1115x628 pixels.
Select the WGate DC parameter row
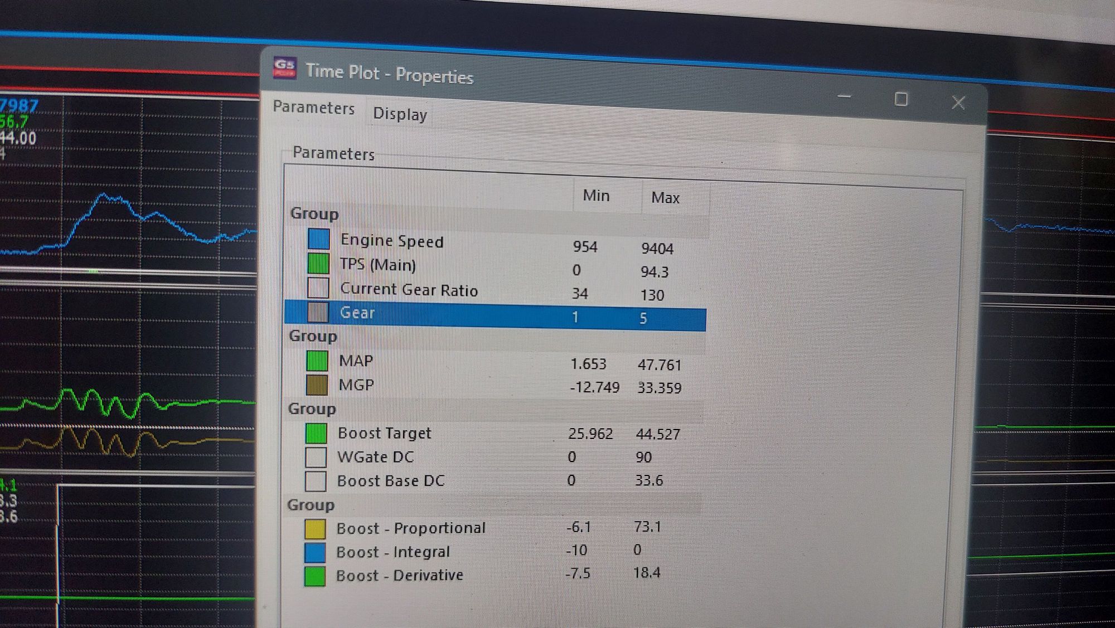(x=375, y=457)
